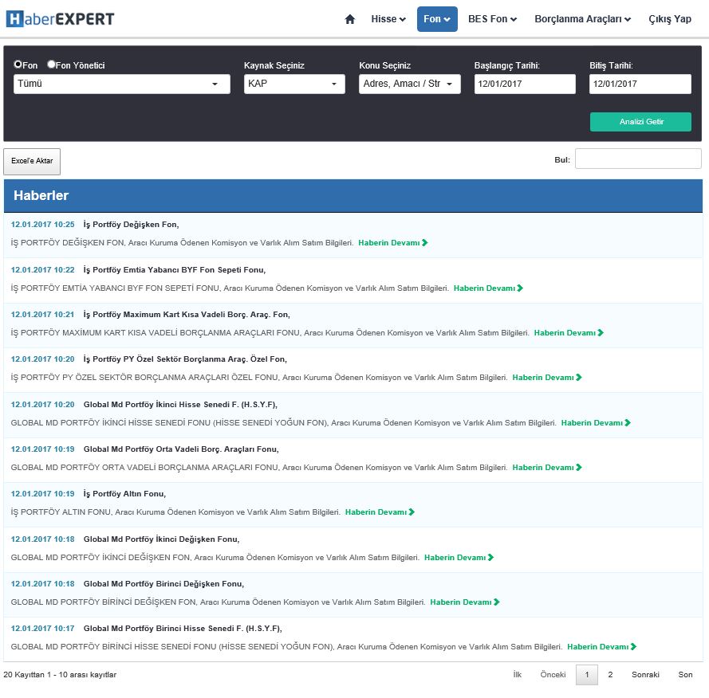The image size is (709, 698).
Task: Go to the home page icon
Action: coord(349,19)
